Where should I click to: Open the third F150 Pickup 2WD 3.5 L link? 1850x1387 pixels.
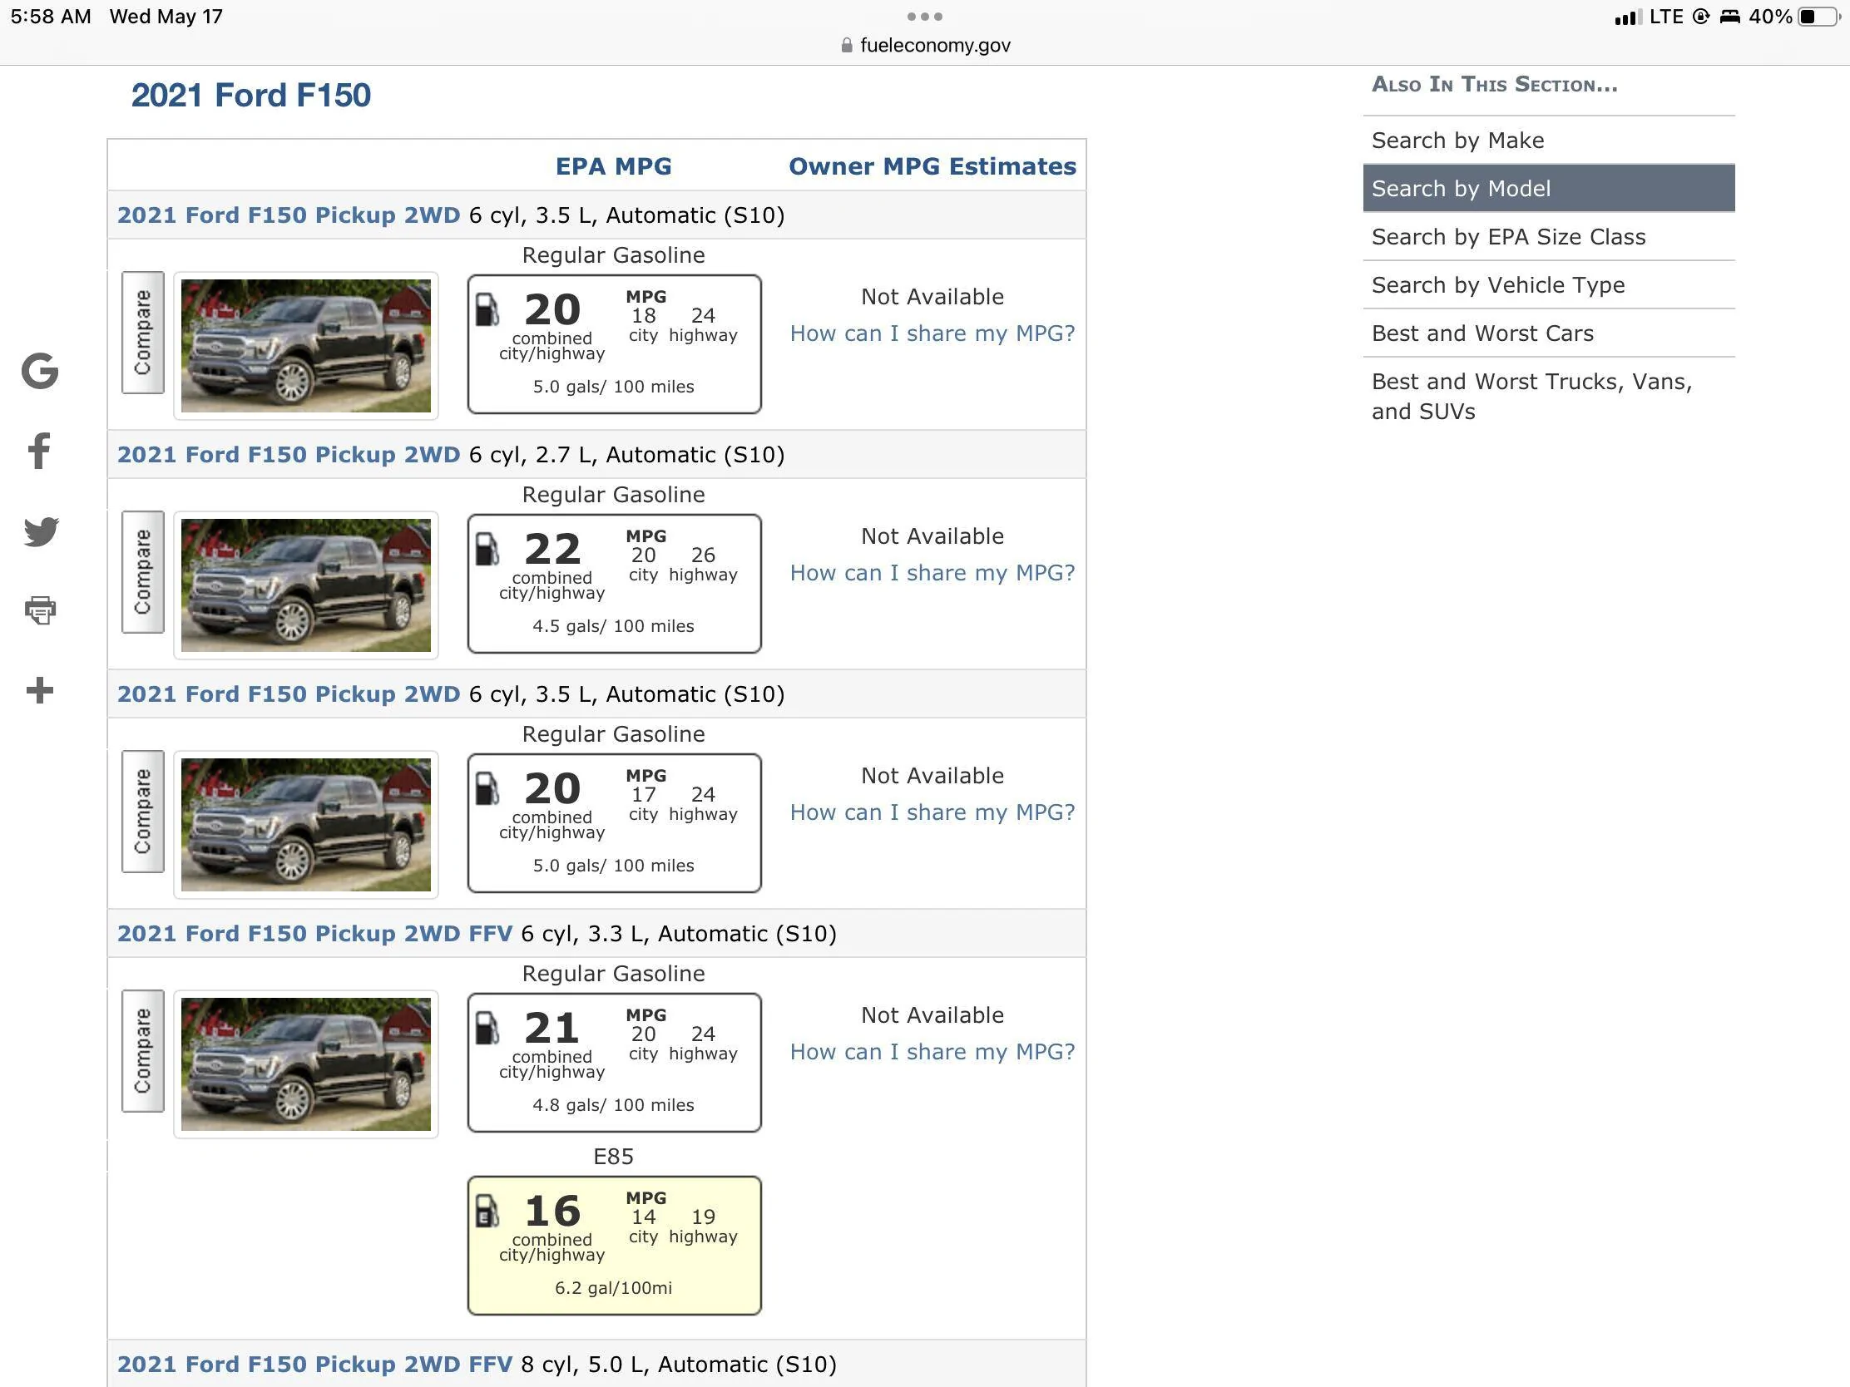[x=289, y=695]
